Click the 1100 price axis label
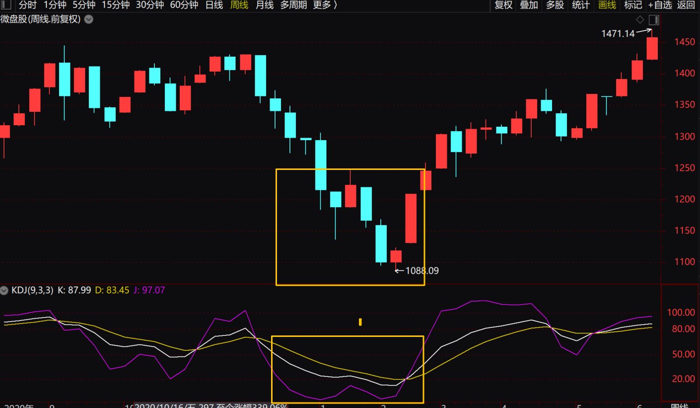This screenshot has height=408, width=700. 685,262
